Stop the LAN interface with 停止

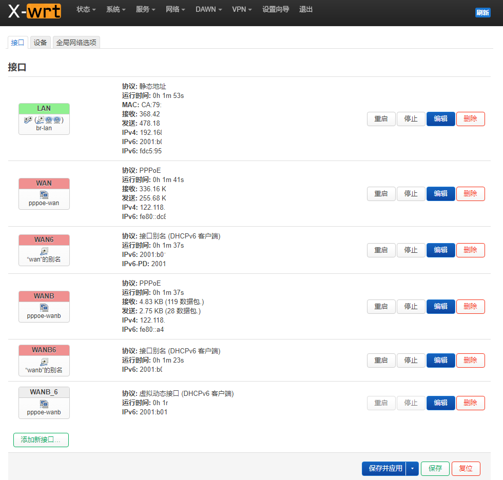point(411,118)
